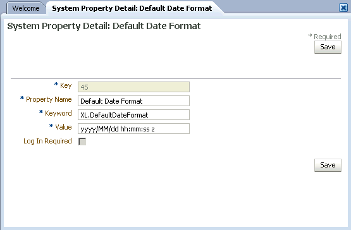Click the bottom Save button
Screen dimensions: 351x230
pyautogui.click(x=328, y=165)
